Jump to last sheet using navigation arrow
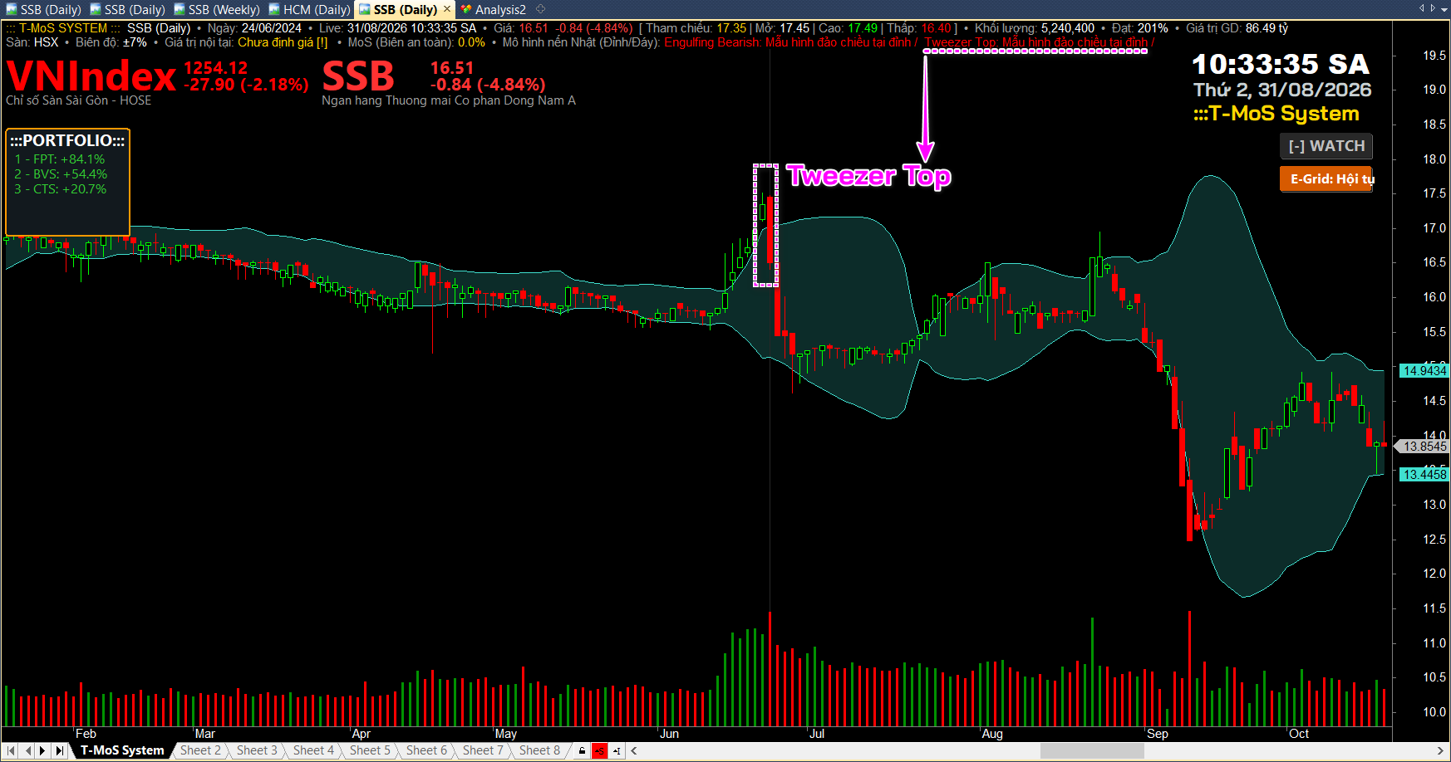Screen dimensions: 1451x762 pos(59,750)
